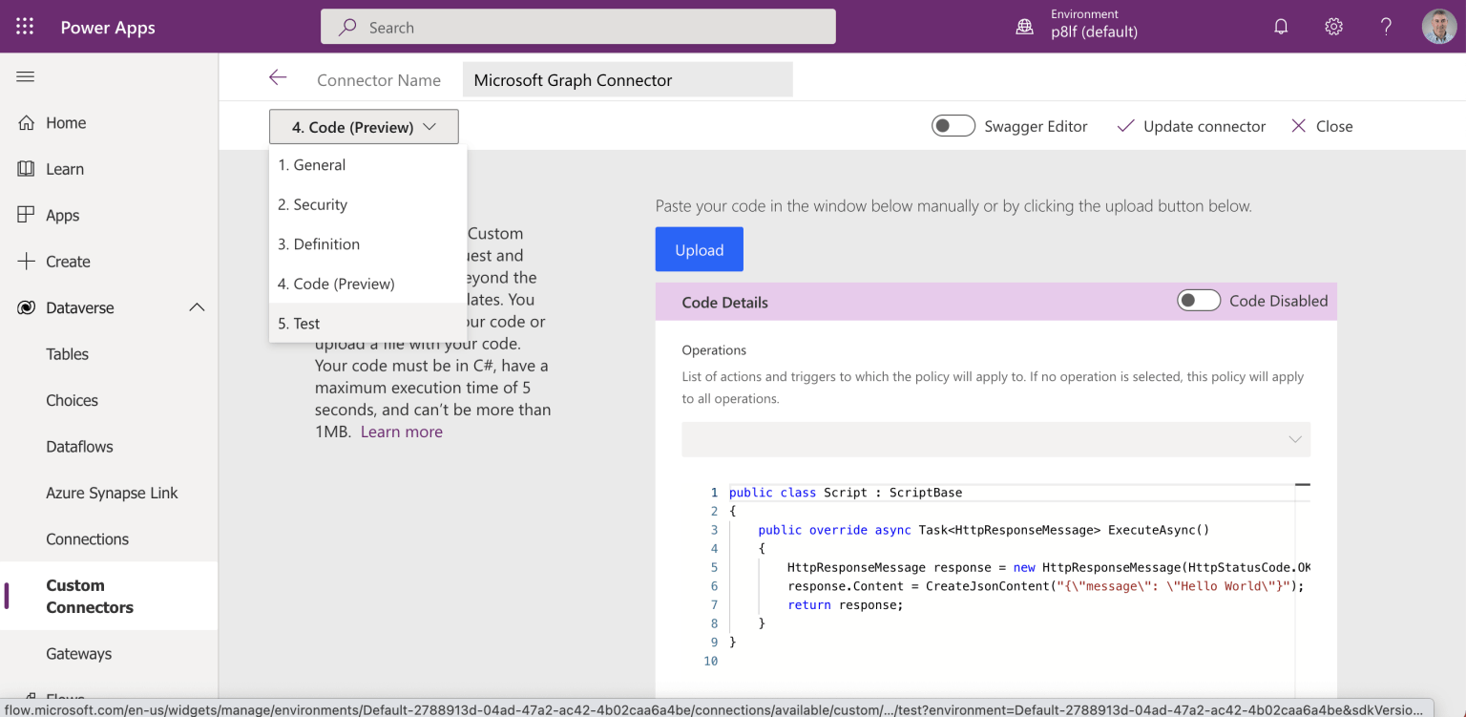Click the blue Upload button

click(x=699, y=250)
